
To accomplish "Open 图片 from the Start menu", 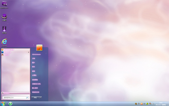I will (34, 63).
